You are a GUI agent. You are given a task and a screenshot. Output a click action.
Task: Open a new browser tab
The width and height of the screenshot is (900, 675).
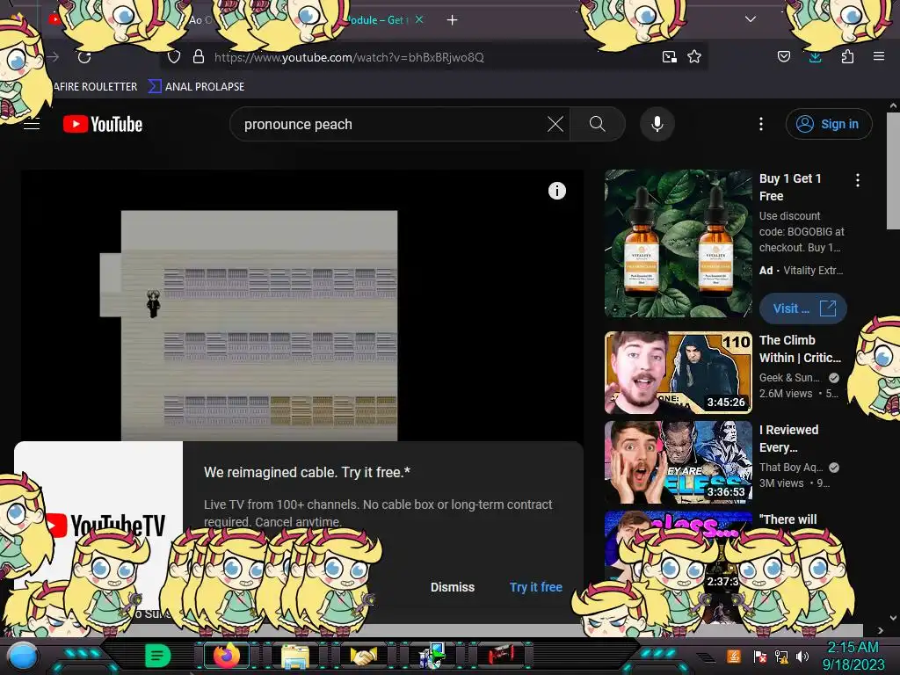point(453,20)
